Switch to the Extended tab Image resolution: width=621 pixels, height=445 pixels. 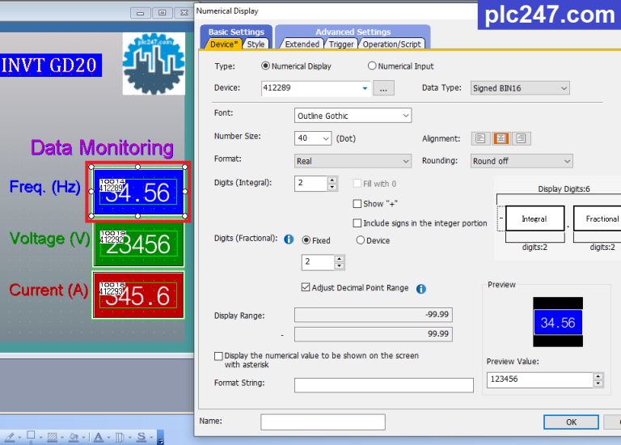click(302, 44)
